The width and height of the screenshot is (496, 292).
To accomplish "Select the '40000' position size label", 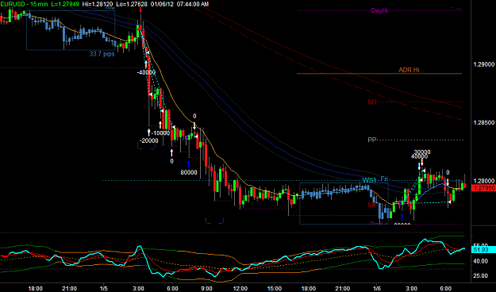I will pos(419,156).
